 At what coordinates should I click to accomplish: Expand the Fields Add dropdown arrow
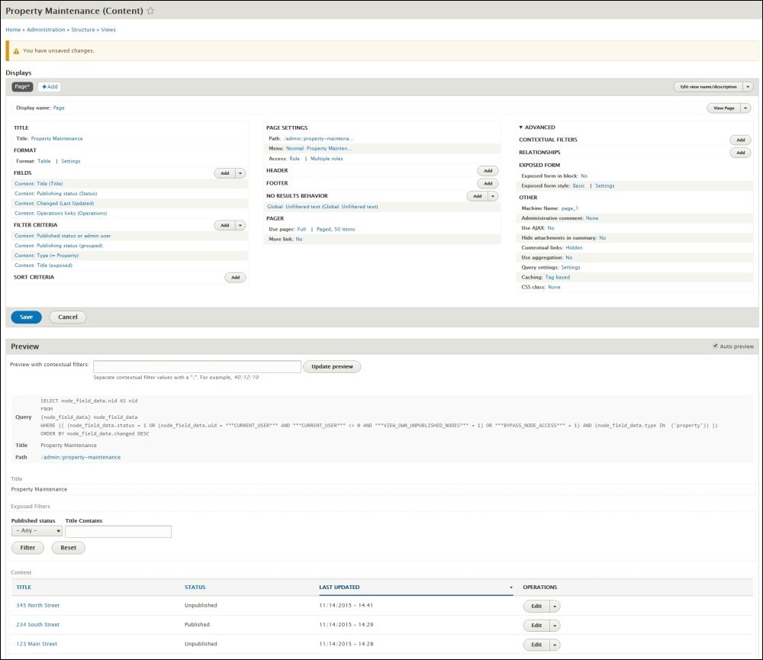[240, 173]
